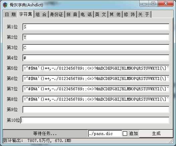Screen dimensions: 176x146
Task: Switch to the 英文 tab
Action: coord(101,14)
